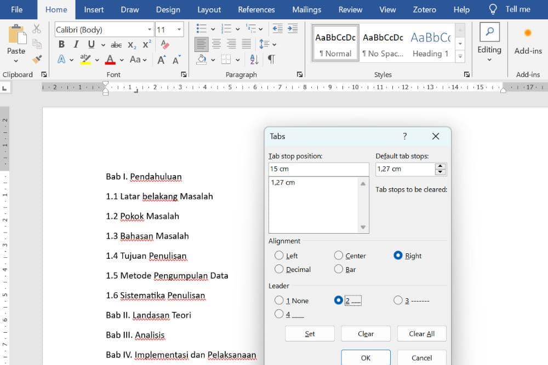
Task: Toggle the Show/Hide paragraph marks icon
Action: (x=271, y=59)
